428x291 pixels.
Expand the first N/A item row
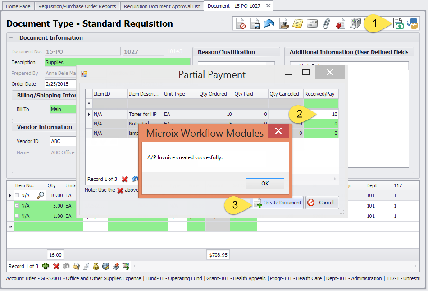17,195
